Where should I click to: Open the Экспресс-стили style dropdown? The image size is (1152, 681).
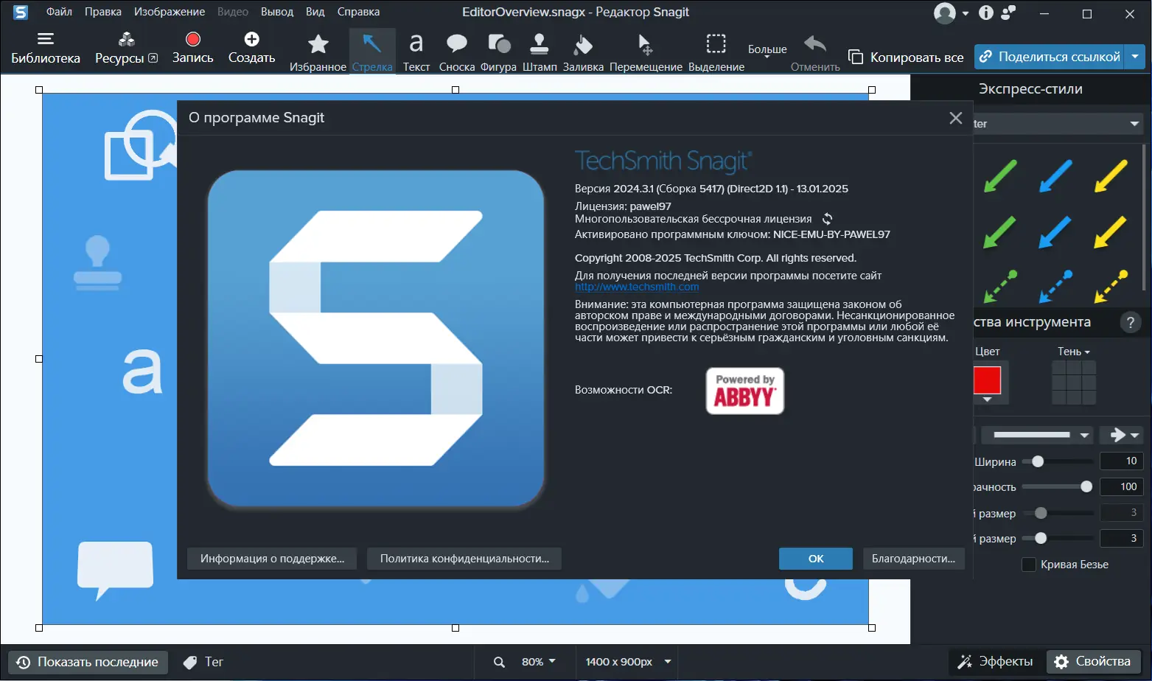[x=1133, y=123]
